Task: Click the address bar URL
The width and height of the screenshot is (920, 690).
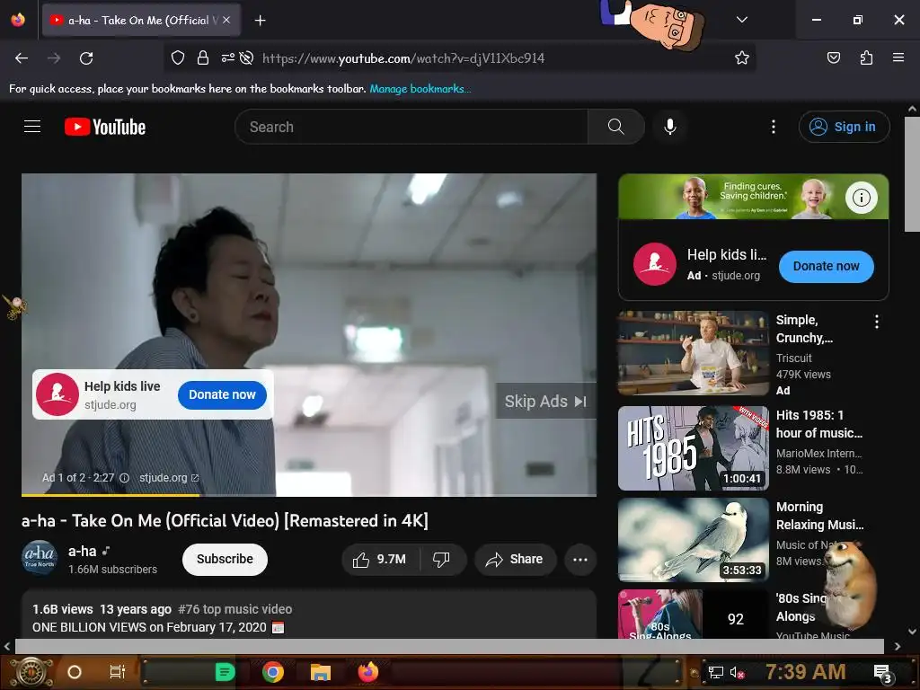Action: click(x=403, y=58)
